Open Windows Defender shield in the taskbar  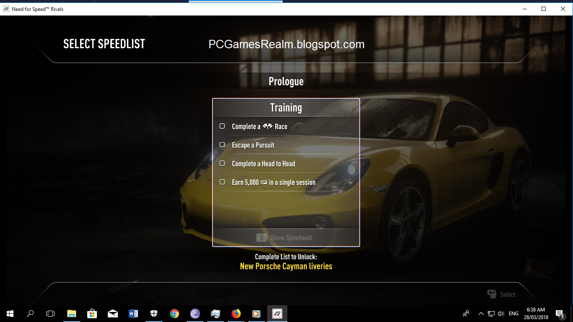154,314
